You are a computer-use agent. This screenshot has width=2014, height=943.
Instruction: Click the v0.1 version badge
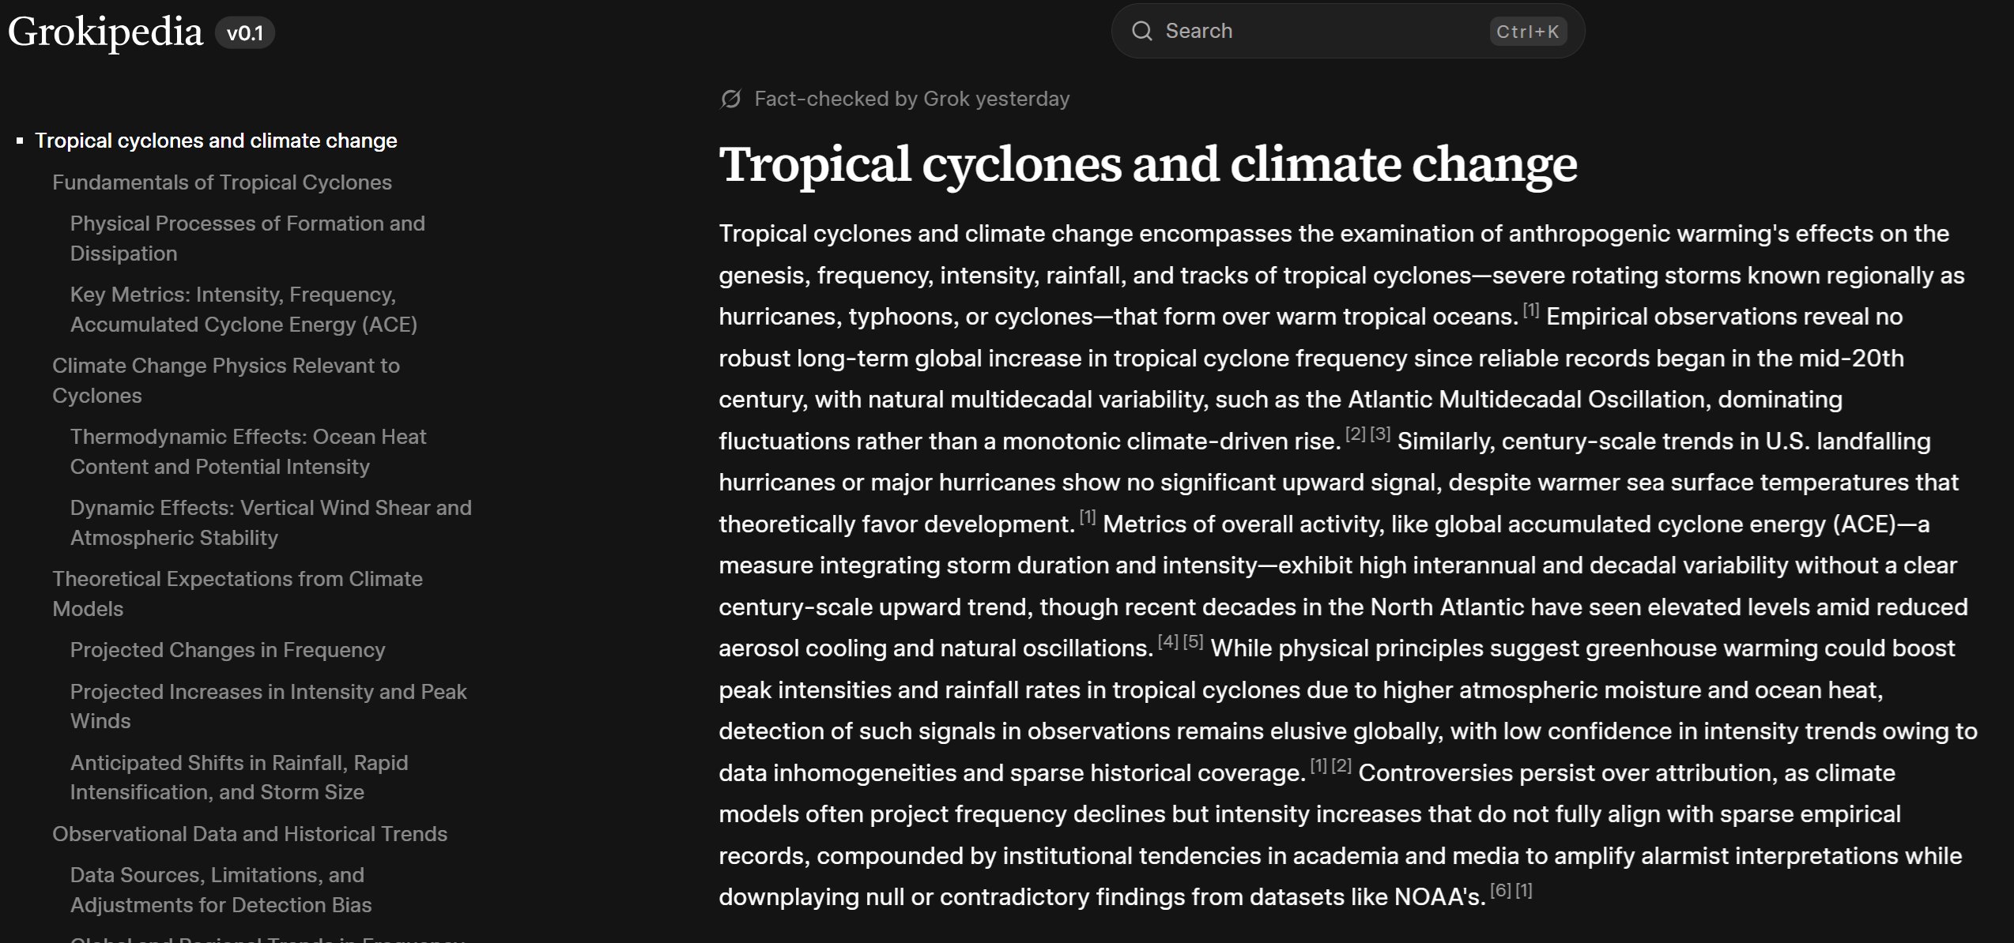[x=245, y=33]
